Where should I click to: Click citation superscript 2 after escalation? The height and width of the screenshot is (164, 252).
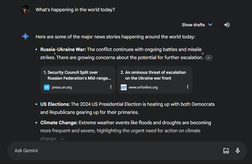pos(203,54)
